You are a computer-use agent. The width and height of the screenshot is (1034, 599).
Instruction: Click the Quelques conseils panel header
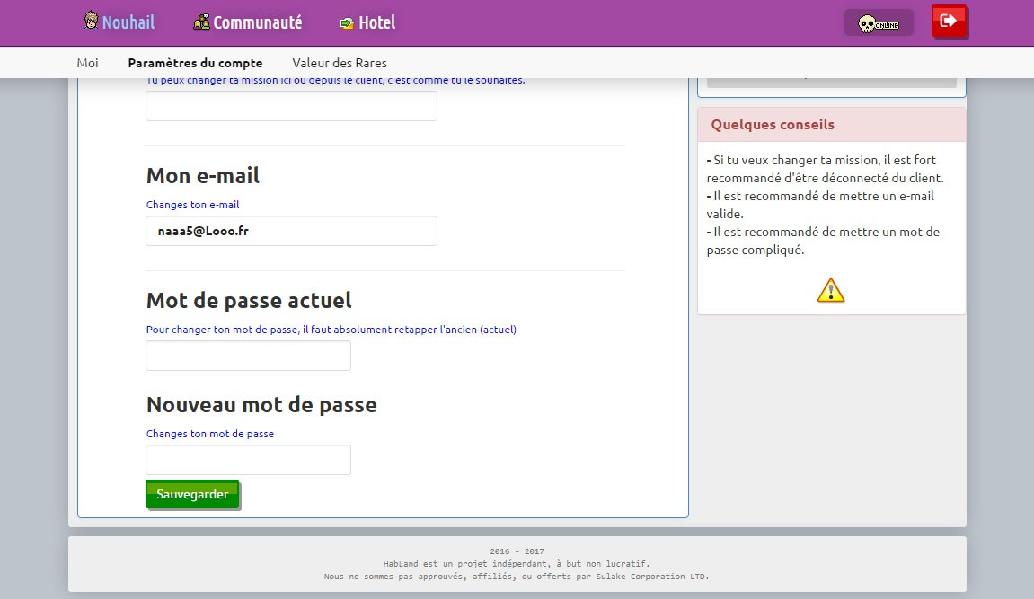(773, 124)
